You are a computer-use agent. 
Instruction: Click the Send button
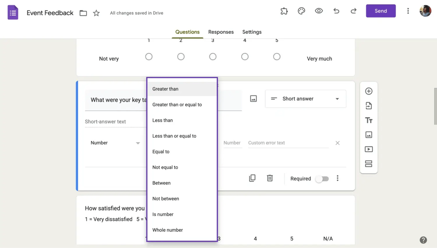click(x=381, y=11)
